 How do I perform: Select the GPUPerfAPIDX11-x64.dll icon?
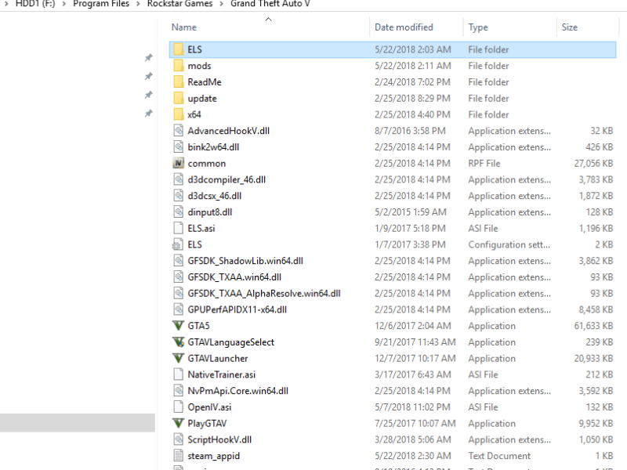point(179,309)
